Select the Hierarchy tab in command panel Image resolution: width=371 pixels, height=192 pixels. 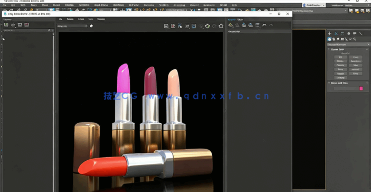[342, 33]
